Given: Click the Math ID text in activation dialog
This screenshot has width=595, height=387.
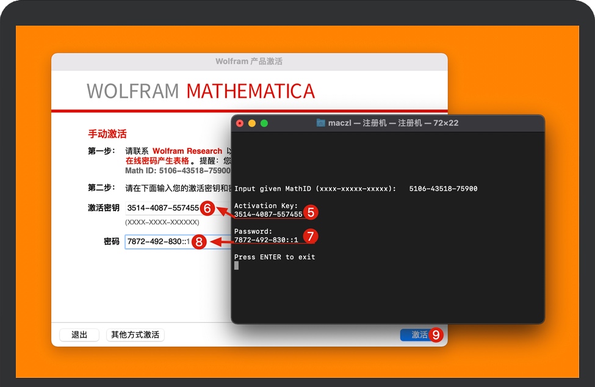Looking at the screenshot, I should tap(178, 171).
